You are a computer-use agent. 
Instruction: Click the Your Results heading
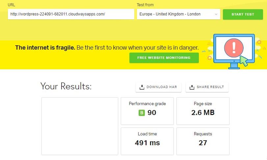(66, 86)
